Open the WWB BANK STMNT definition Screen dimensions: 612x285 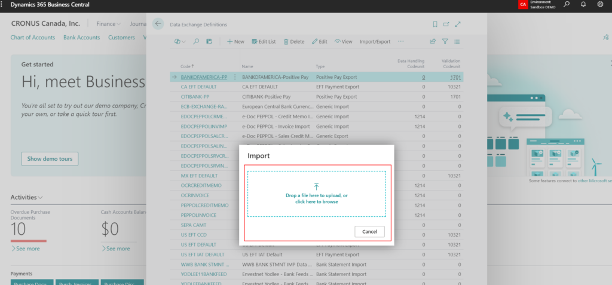tap(204, 264)
